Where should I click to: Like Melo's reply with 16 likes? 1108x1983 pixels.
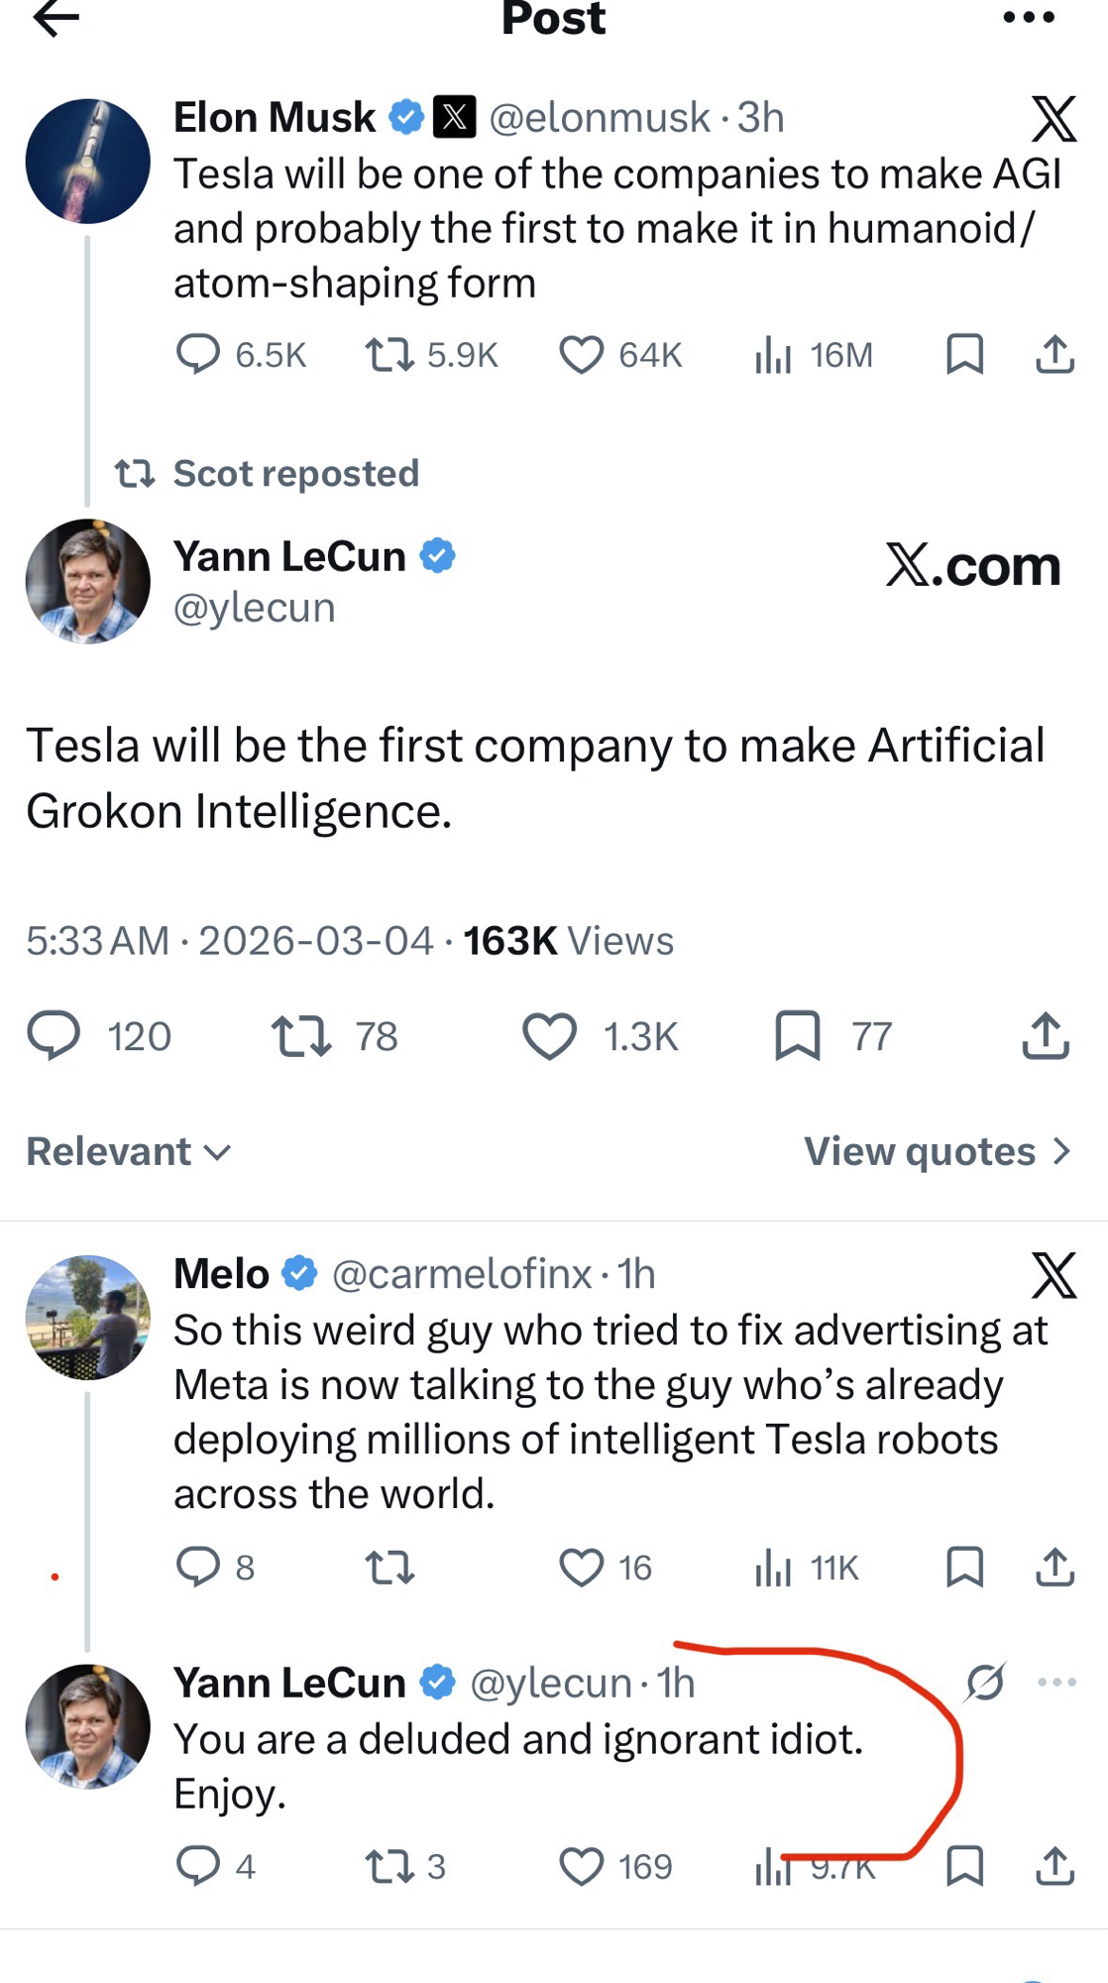click(581, 1568)
